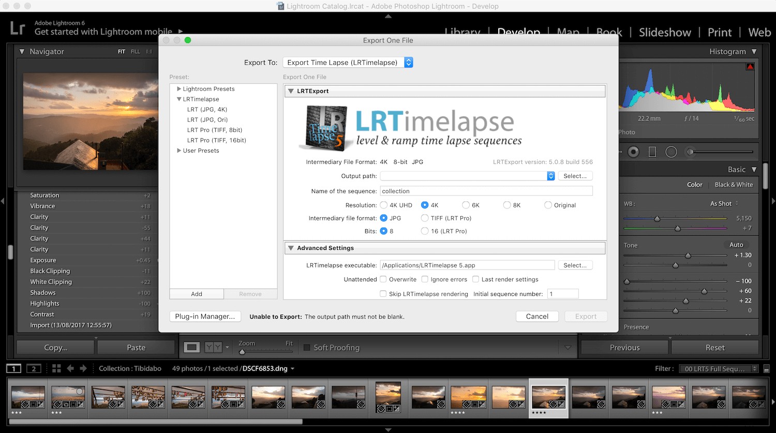Select the 8K resolution radio button
The height and width of the screenshot is (433, 776).
(507, 205)
